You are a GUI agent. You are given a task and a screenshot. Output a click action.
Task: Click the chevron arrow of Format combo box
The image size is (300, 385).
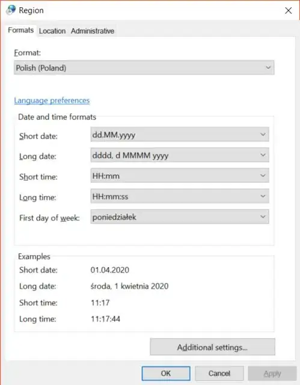click(x=268, y=67)
